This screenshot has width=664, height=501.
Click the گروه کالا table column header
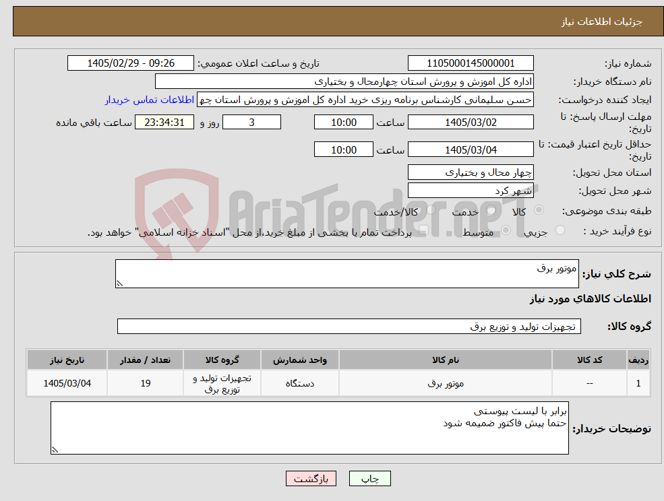[222, 360]
